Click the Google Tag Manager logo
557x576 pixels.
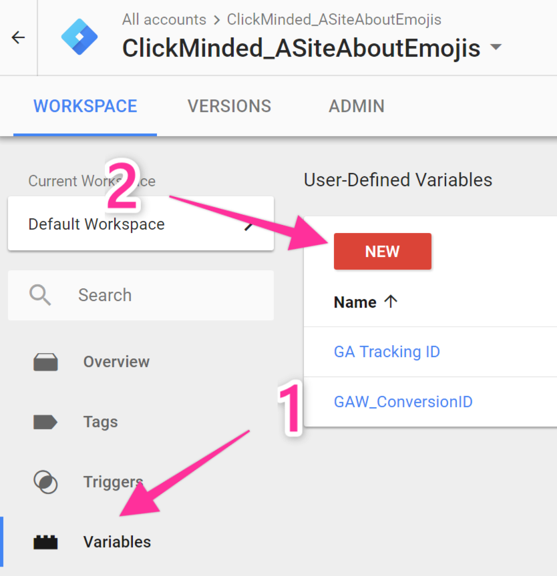point(79,37)
